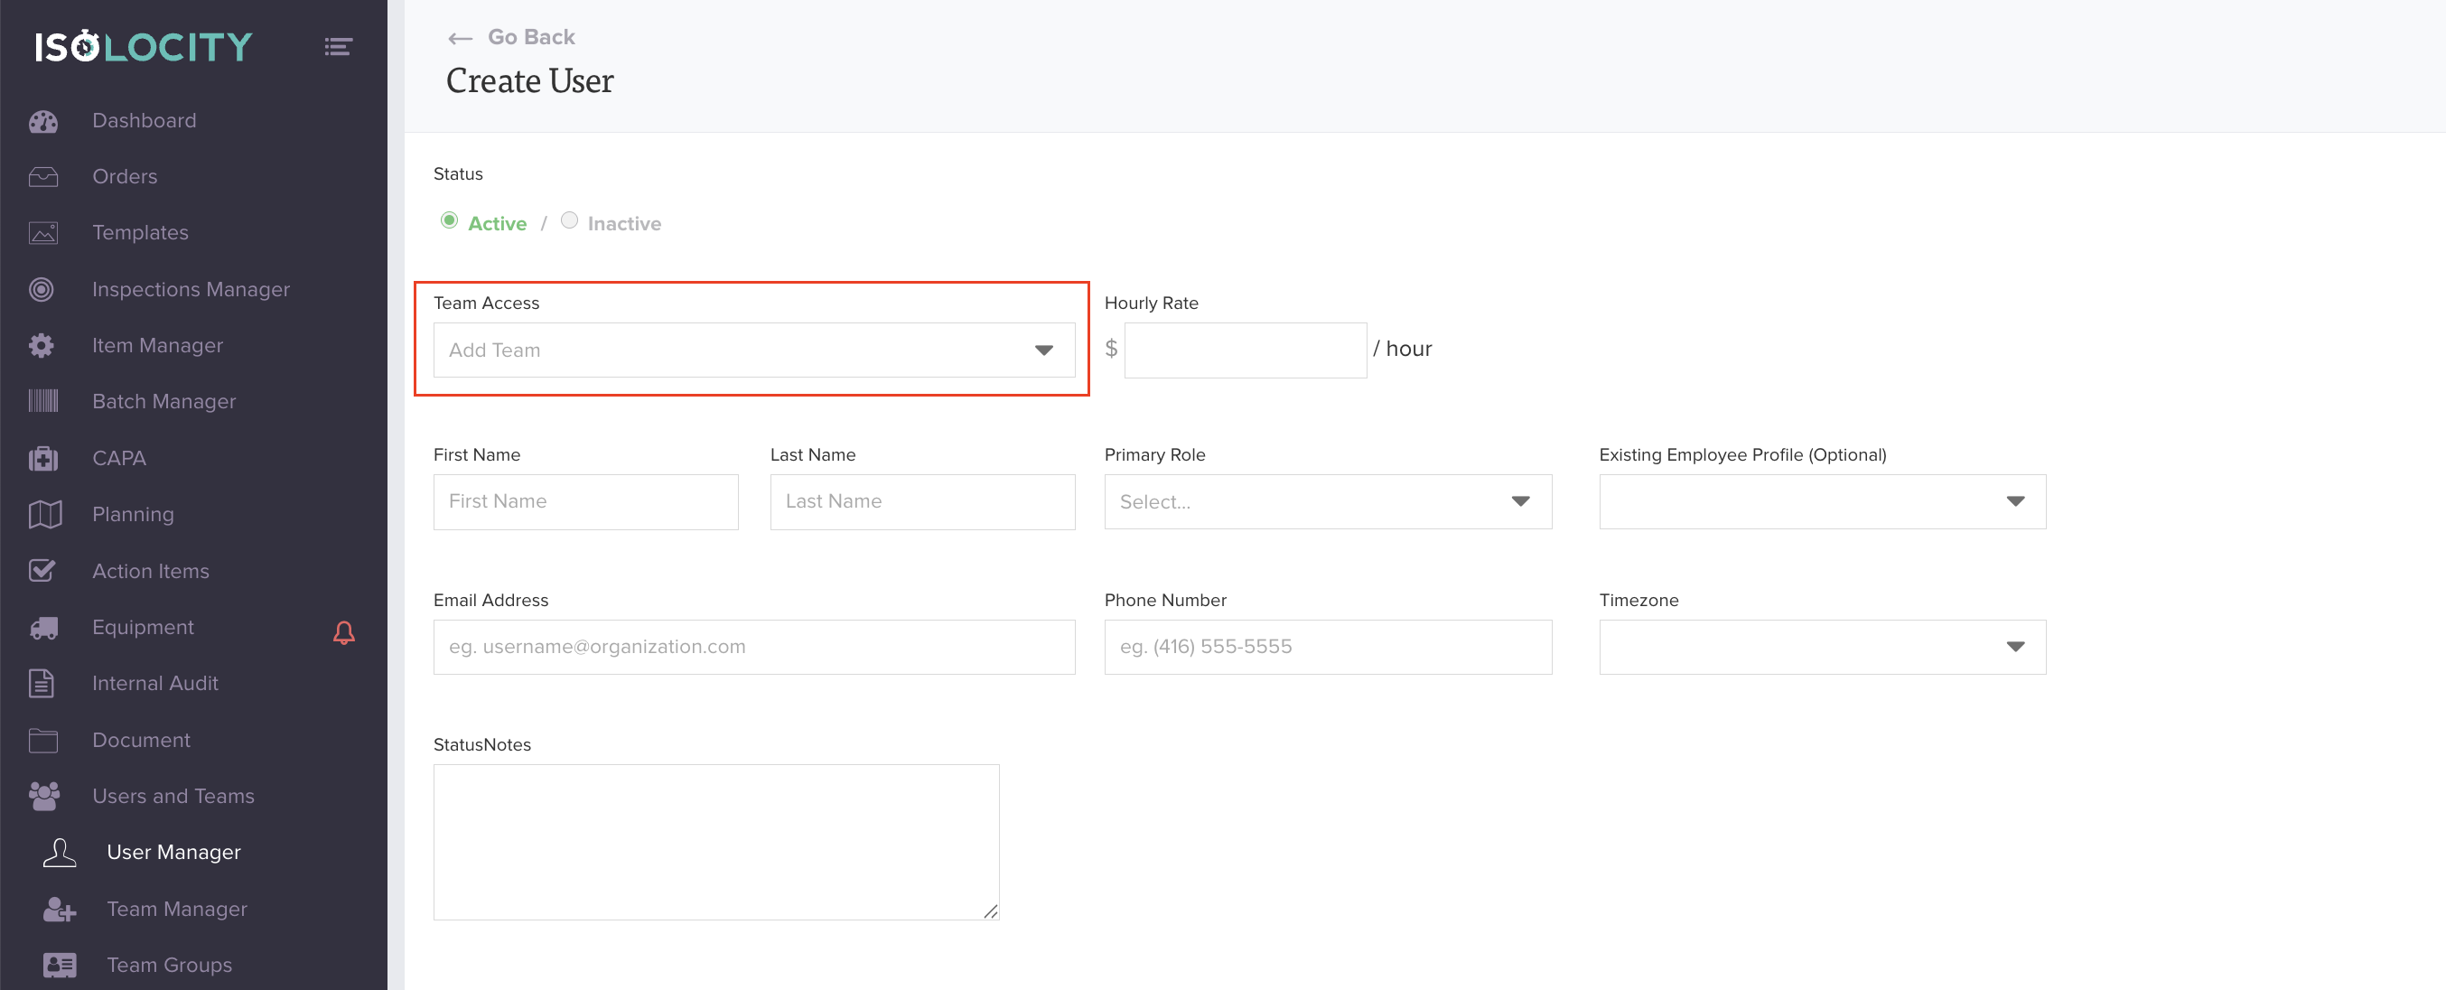Click the Action Items checkmark icon
Viewport: 2446px width, 990px height.
[42, 571]
